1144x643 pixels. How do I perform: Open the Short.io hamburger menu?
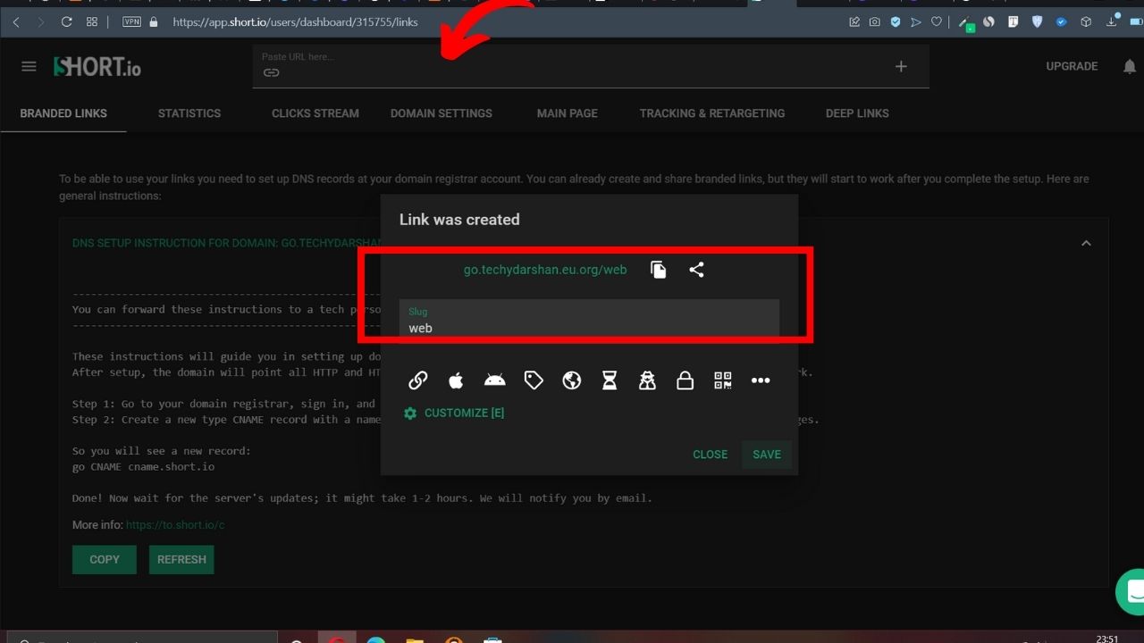click(29, 66)
